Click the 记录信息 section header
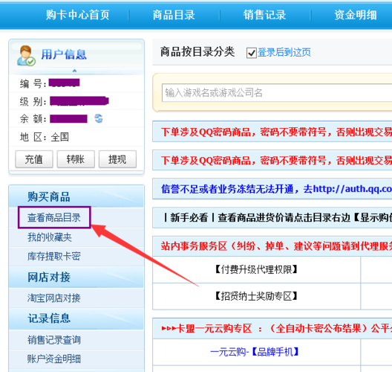 [x=76, y=318]
